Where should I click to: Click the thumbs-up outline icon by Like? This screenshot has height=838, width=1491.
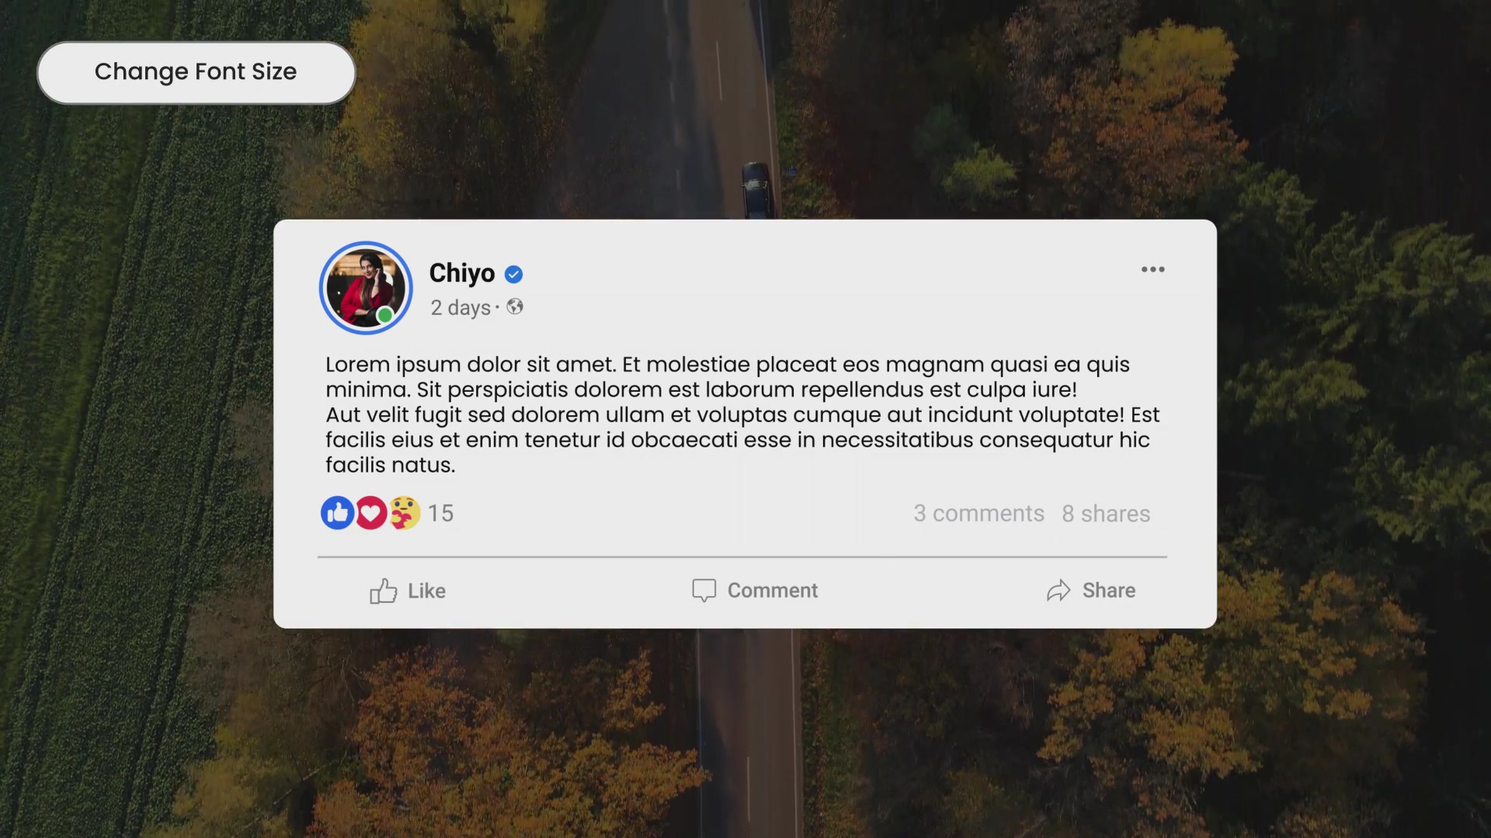pos(383,591)
